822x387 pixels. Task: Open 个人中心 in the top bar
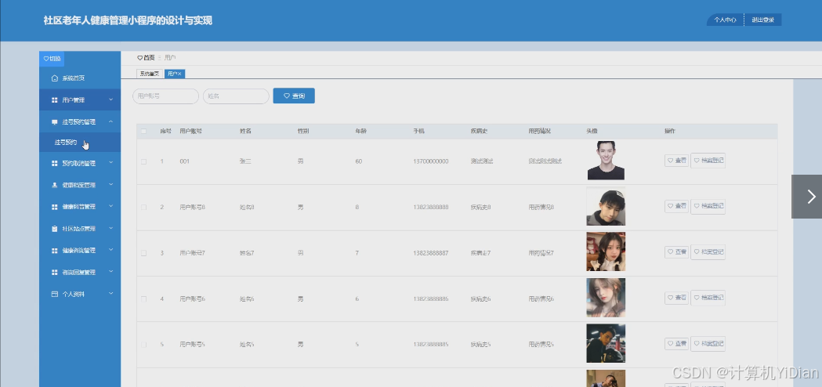coord(726,20)
